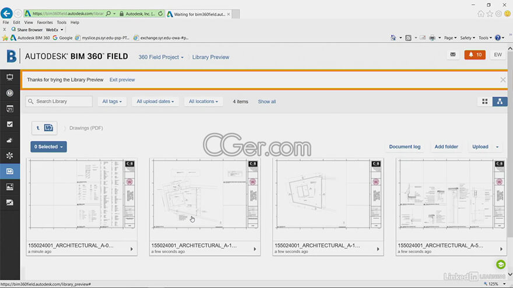Expand the All locations filter
This screenshot has width=513, height=288.
(203, 102)
